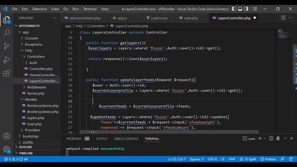This screenshot has height=167, width=297.
Task: Click the notifications bell icon
Action: [x=291, y=159]
